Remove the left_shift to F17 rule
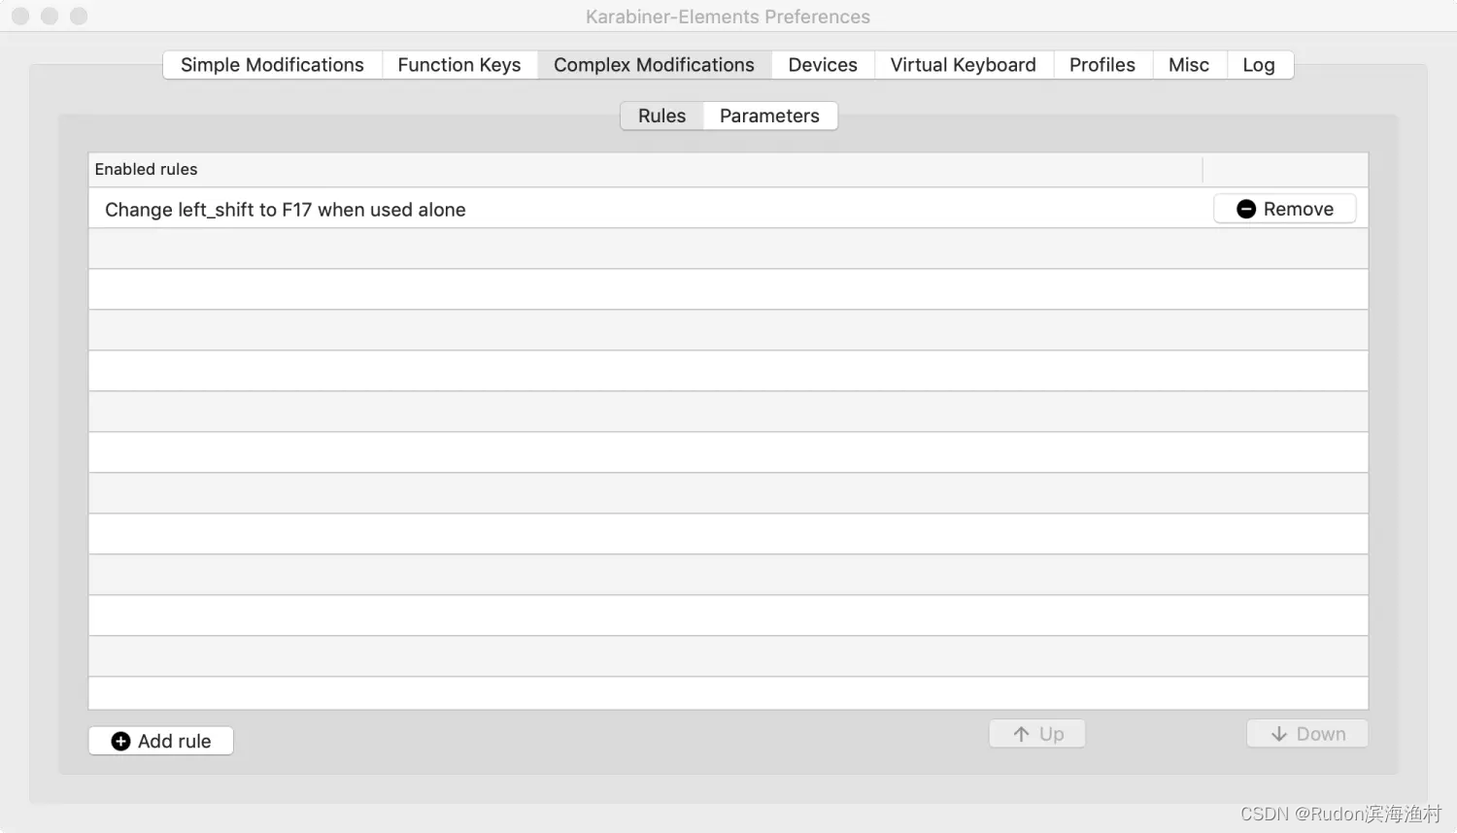Image resolution: width=1457 pixels, height=833 pixels. tap(1284, 209)
